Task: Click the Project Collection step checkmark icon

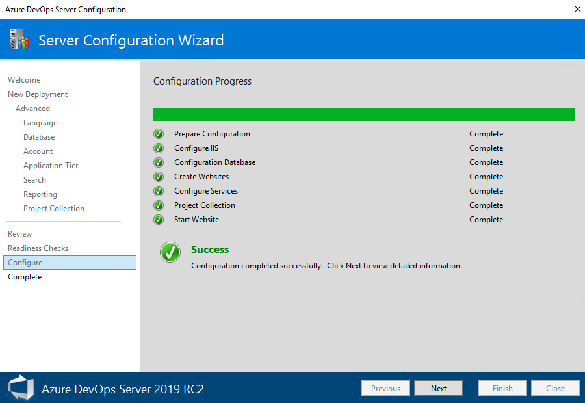Action: (x=158, y=205)
